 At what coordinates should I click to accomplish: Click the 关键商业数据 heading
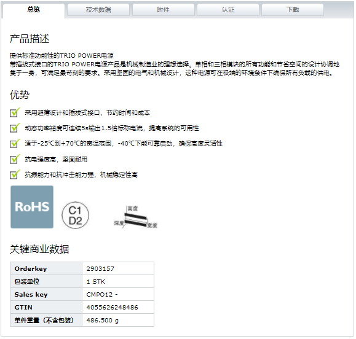click(x=39, y=249)
